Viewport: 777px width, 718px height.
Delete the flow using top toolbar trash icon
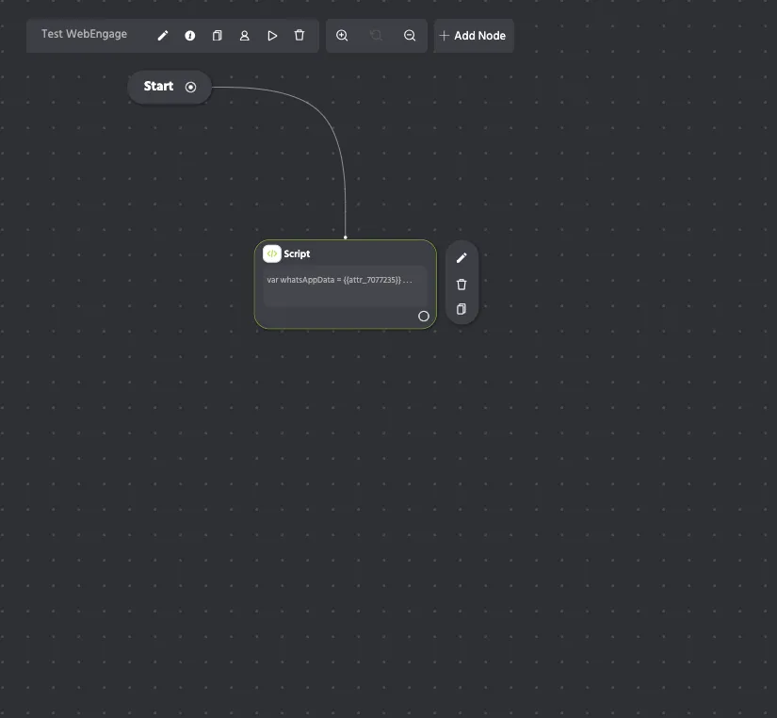click(x=299, y=35)
